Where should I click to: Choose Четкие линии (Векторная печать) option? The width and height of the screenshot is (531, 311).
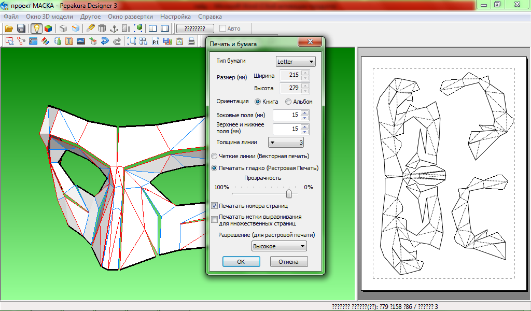point(214,156)
